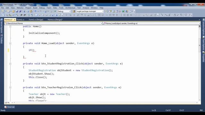Click the Save All toolbar icon
The image size is (205, 115).
[x=20, y=11]
